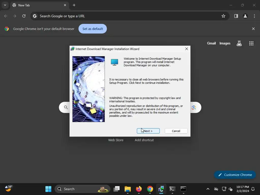The image size is (260, 195).
Task: Go back in Chrome
Action: 6,16
